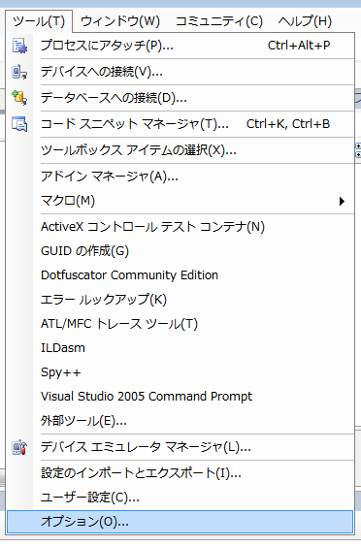Image resolution: width=361 pixels, height=547 pixels.
Task: Click the Attach to Process icon
Action: click(19, 46)
